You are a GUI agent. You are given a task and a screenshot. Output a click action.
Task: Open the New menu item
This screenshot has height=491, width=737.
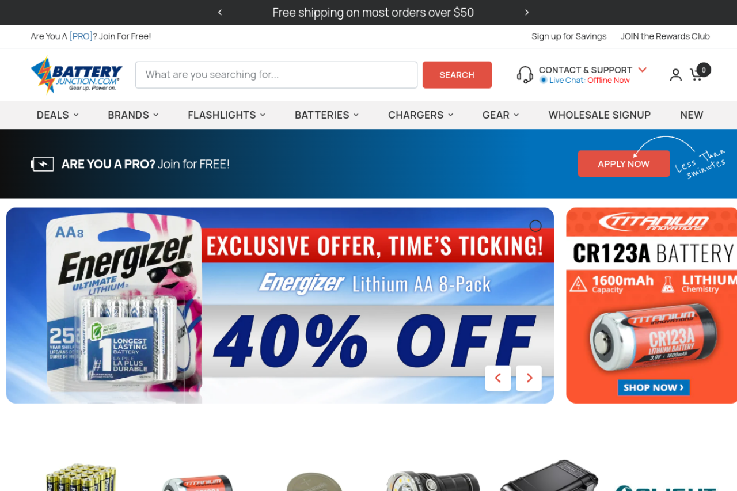[692, 115]
